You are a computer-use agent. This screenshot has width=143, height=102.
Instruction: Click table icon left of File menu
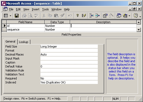pyautogui.click(x=6, y=9)
